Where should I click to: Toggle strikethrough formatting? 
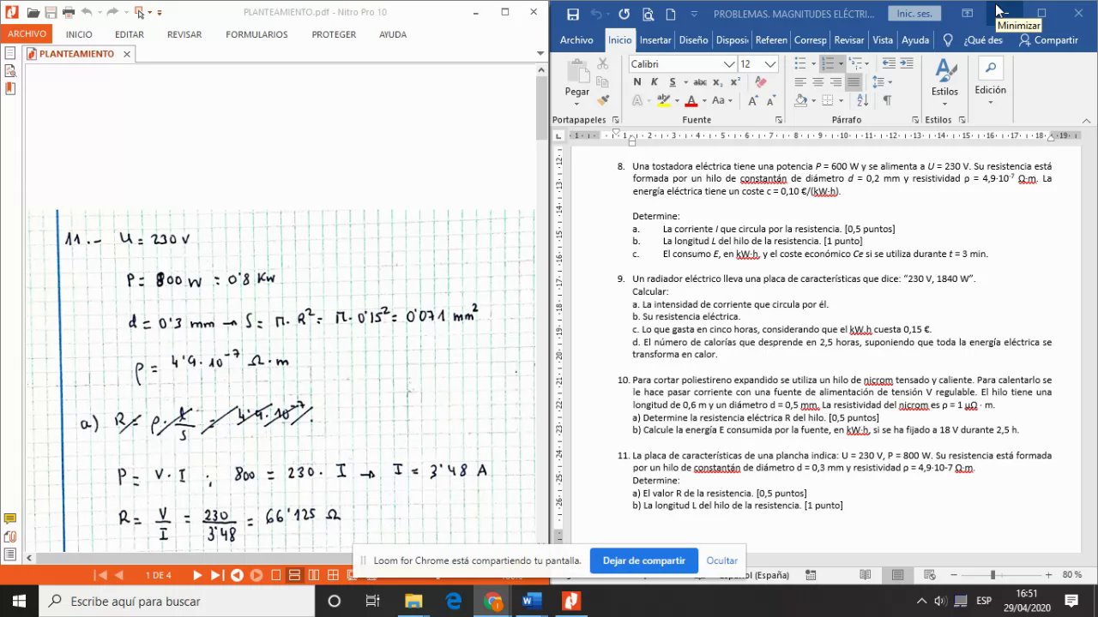[x=699, y=82]
